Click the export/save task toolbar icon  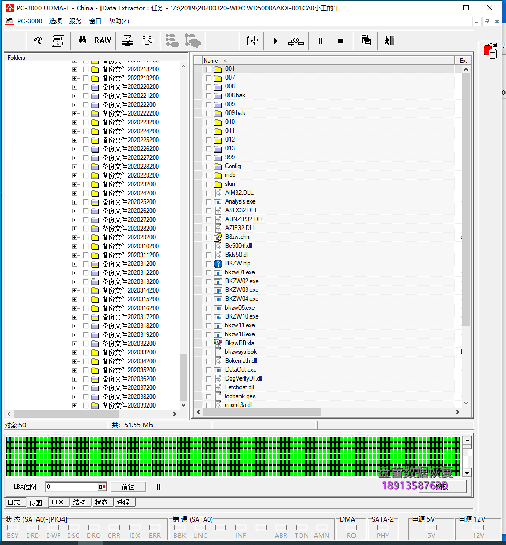click(x=252, y=41)
